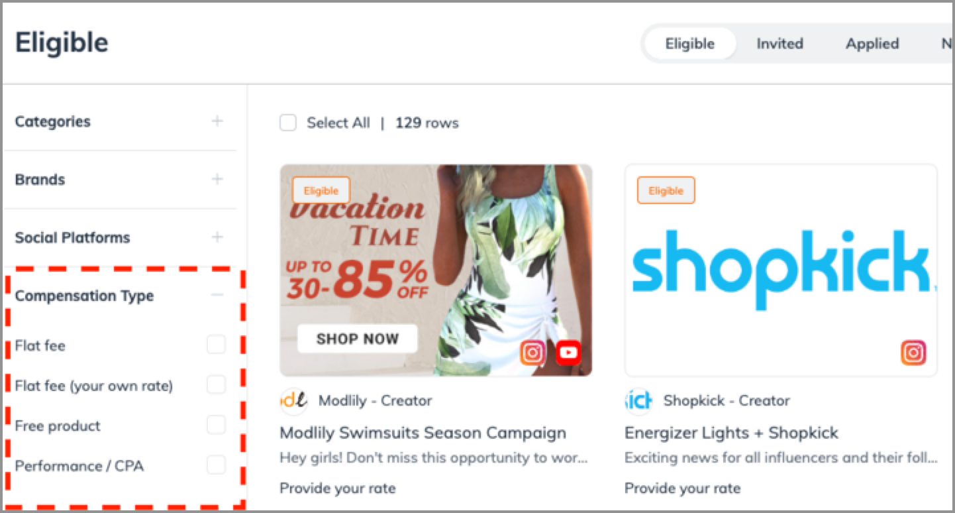Open Modlily Swimsuits Season Campaign title

tap(423, 433)
